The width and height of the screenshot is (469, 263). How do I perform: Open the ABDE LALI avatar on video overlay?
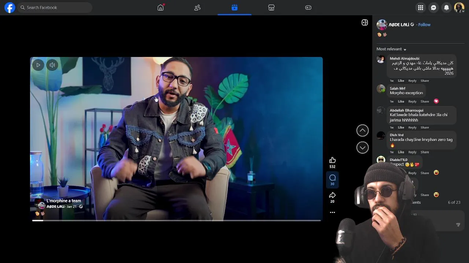coord(41,206)
